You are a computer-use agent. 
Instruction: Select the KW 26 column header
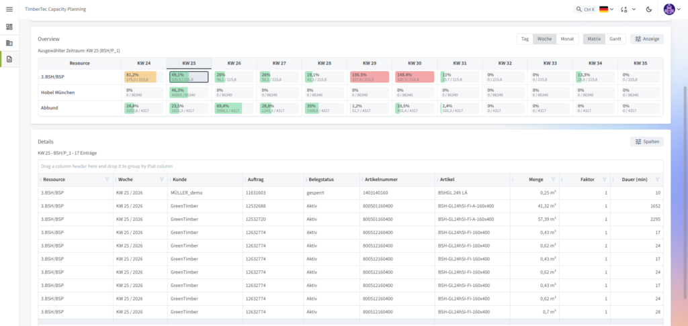[234, 63]
